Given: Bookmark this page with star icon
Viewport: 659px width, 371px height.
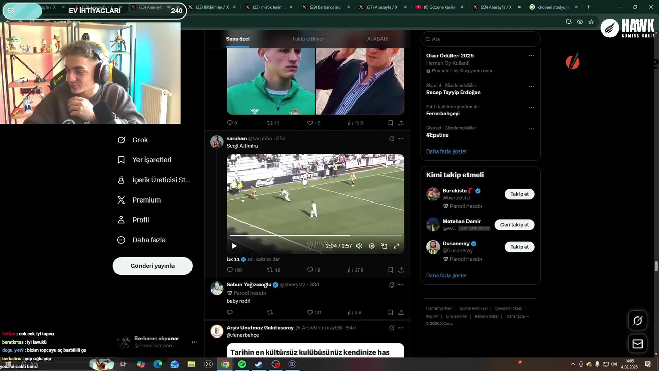Looking at the screenshot, I should 591,22.
